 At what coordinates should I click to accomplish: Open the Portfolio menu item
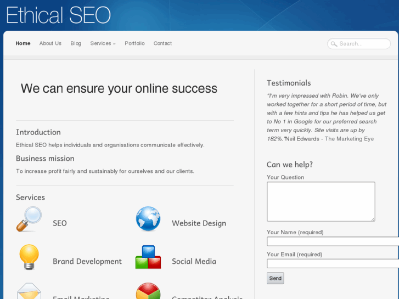pos(134,43)
